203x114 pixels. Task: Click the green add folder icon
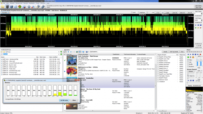pyautogui.click(x=62, y=54)
